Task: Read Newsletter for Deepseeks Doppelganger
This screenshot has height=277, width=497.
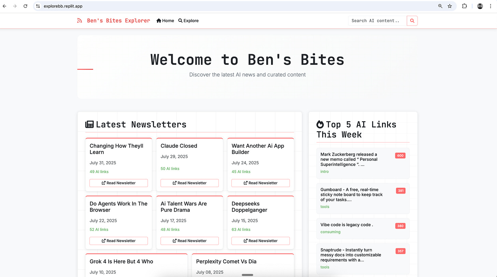Action: point(261,241)
